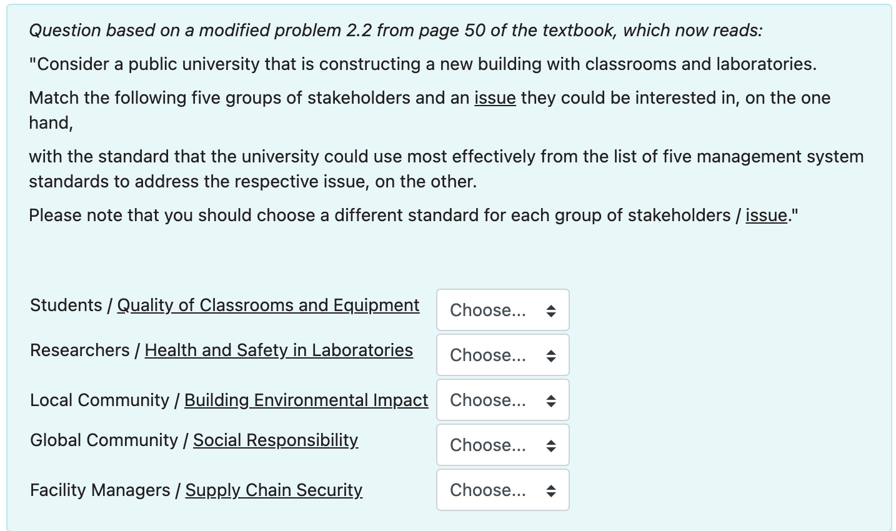
Task: Open the Quality of Classrooms and Equipment link
Action: point(267,305)
